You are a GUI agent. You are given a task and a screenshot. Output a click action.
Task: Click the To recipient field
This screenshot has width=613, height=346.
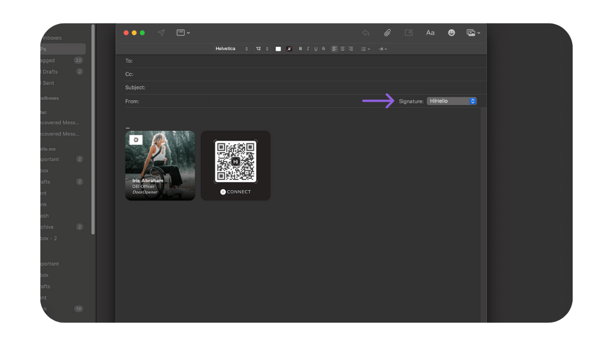305,61
